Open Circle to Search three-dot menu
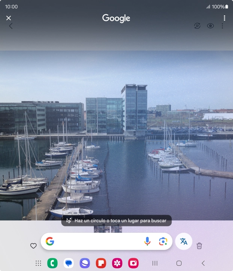Screen dimensions: 233x271 pyautogui.click(x=224, y=18)
